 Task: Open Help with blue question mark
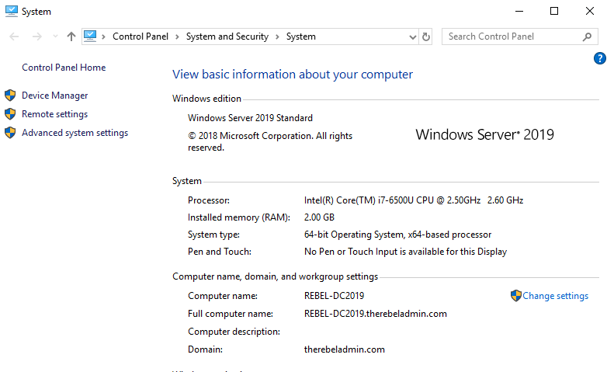coord(600,58)
